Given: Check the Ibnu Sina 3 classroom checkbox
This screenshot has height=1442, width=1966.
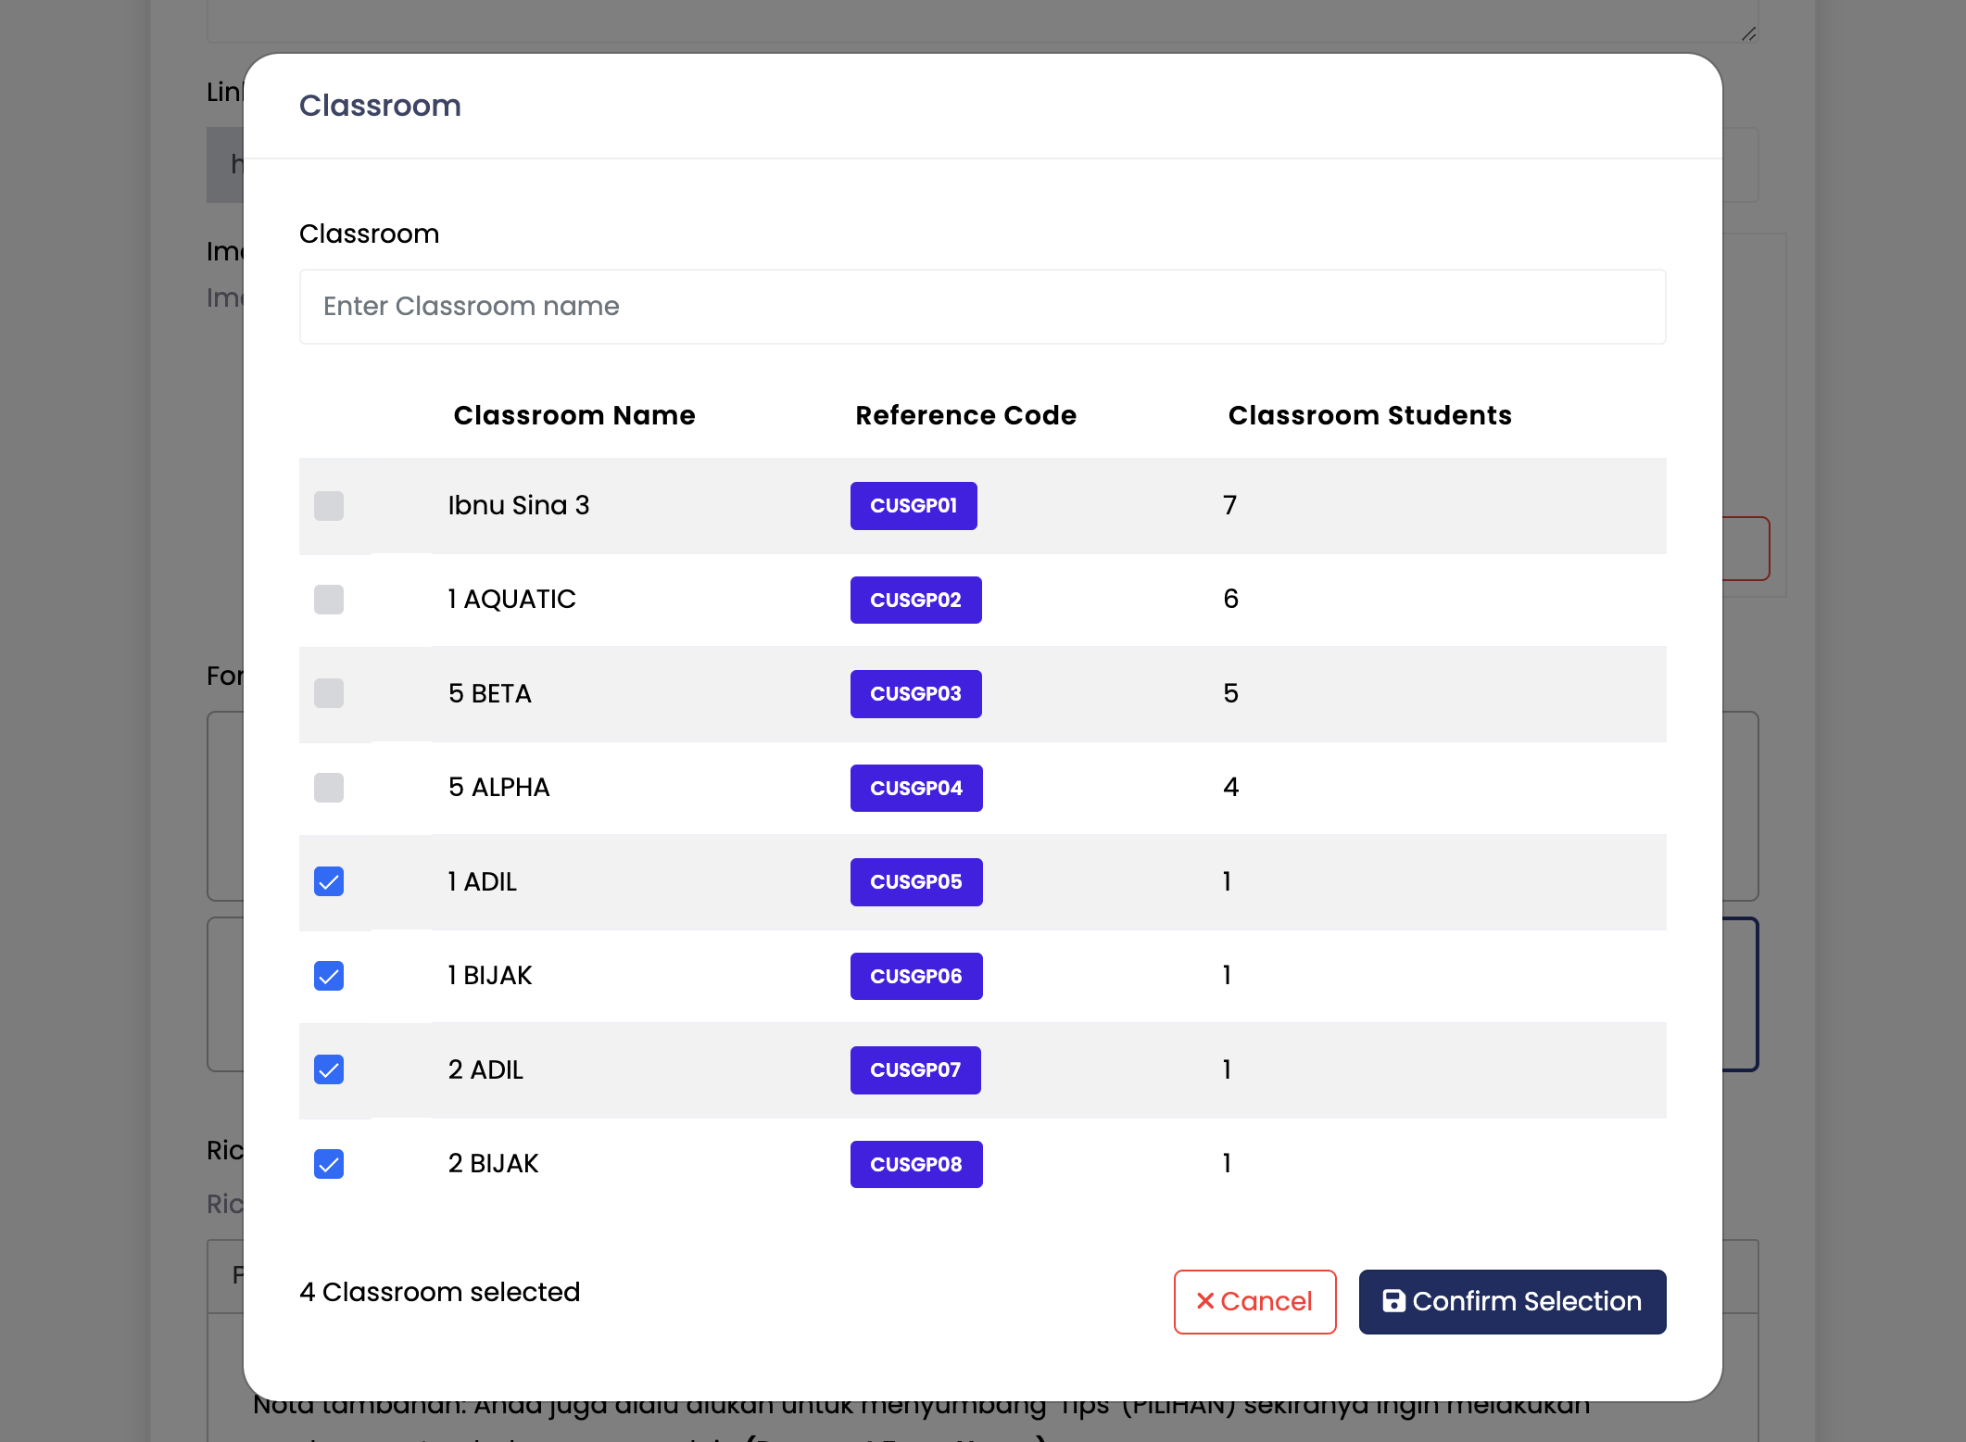Looking at the screenshot, I should pos(329,506).
